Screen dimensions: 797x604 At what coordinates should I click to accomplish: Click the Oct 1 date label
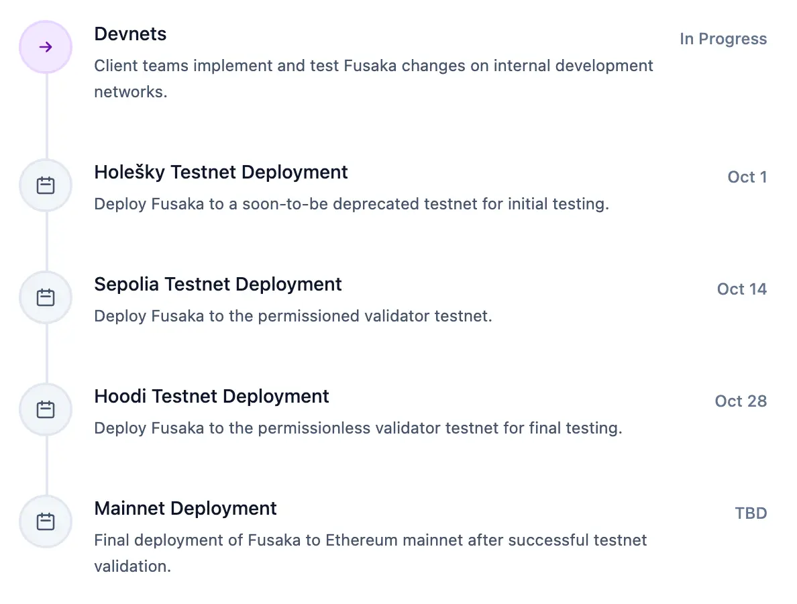point(747,177)
